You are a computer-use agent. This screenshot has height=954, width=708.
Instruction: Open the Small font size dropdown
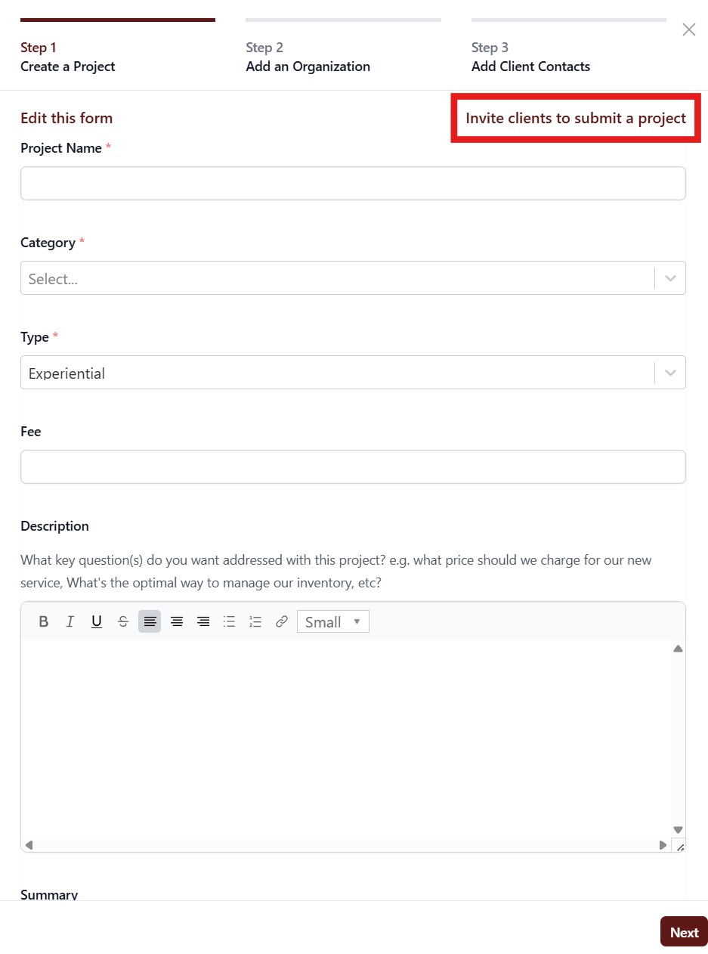click(333, 621)
